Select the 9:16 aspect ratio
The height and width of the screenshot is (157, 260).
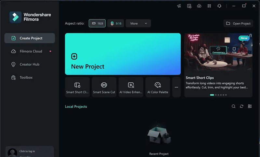(116, 23)
